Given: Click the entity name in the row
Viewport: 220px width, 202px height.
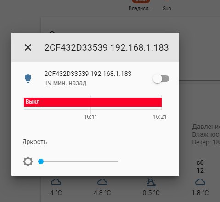Looking at the screenshot, I should click(x=88, y=74).
